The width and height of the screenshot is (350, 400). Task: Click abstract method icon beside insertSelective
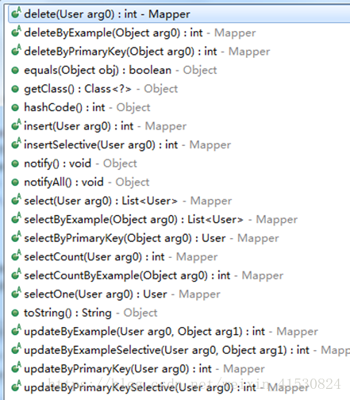point(16,144)
